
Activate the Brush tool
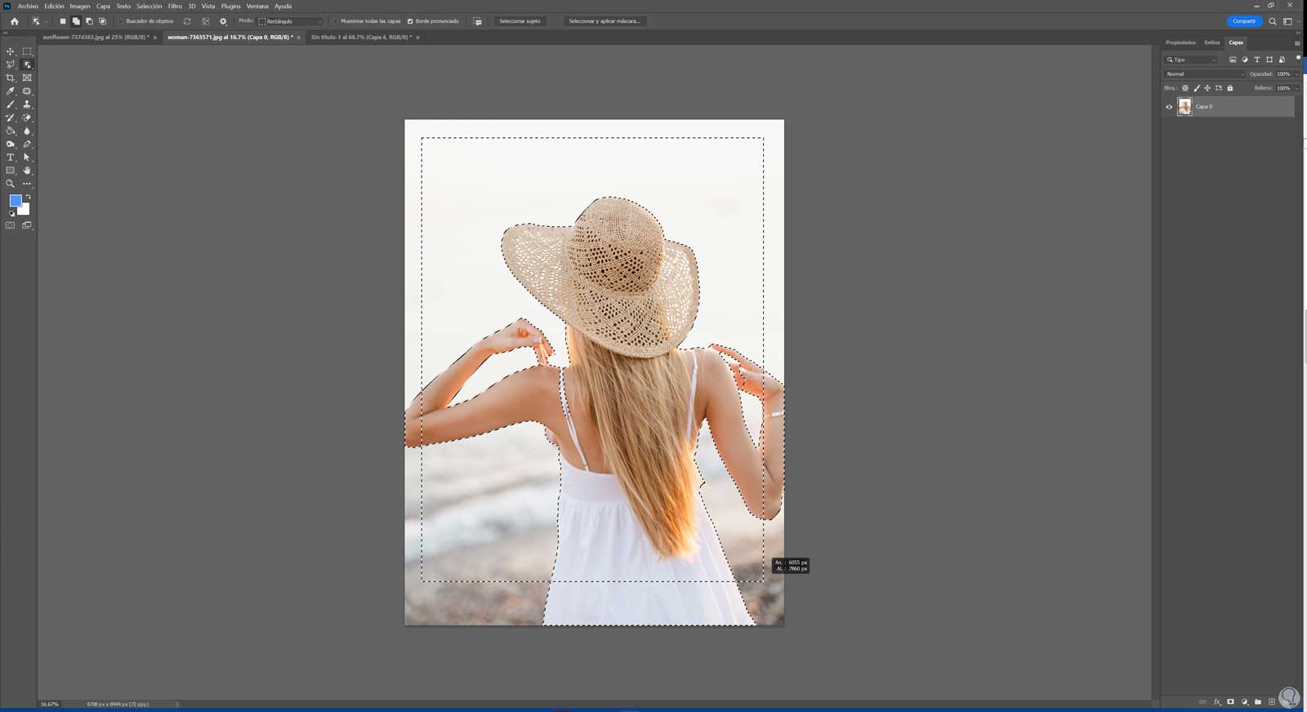tap(11, 105)
